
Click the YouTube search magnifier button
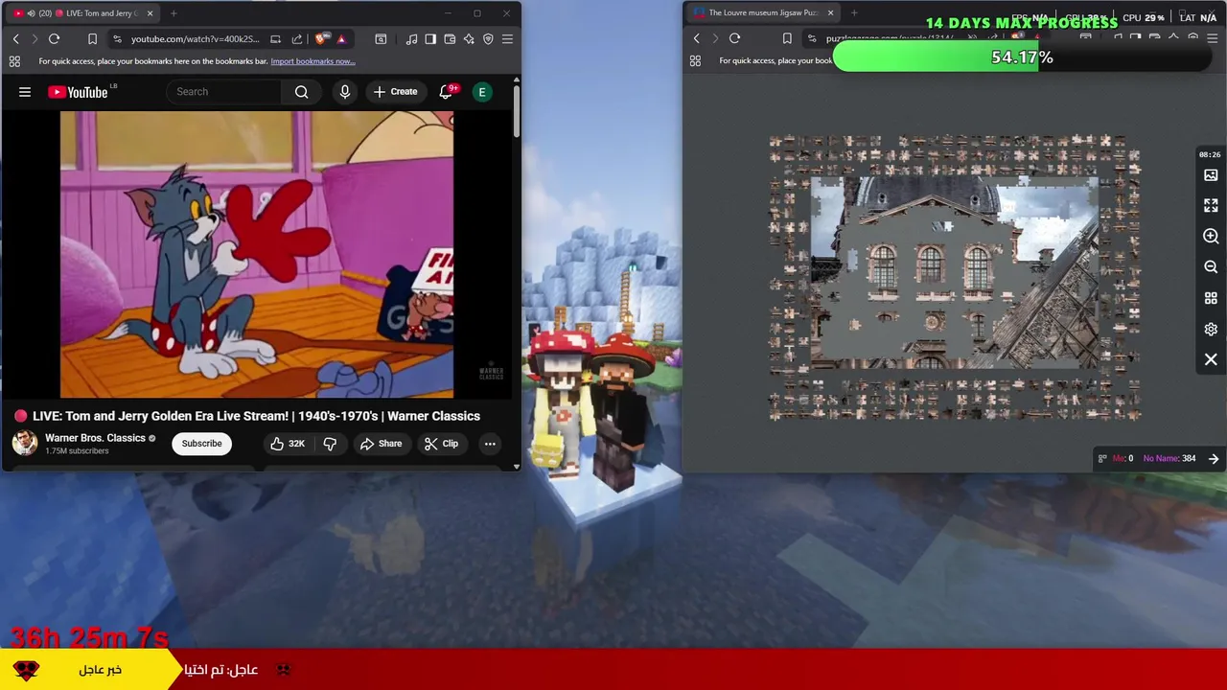(302, 92)
